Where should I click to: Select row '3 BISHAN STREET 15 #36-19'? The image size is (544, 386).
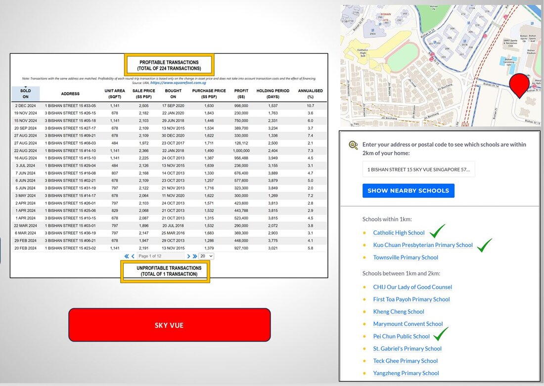tap(169, 233)
